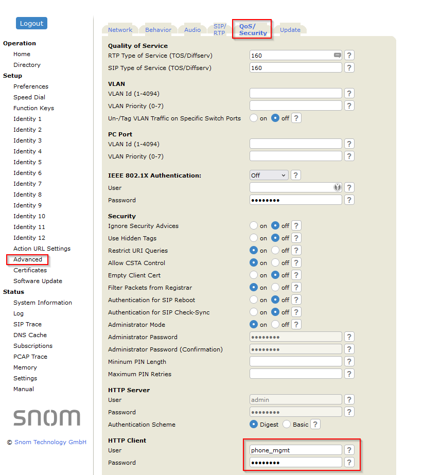Open Snom Technology GmbH link

coord(50,442)
